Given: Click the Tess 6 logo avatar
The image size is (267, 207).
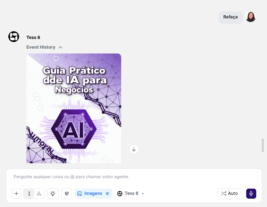Looking at the screenshot, I should click(x=14, y=36).
